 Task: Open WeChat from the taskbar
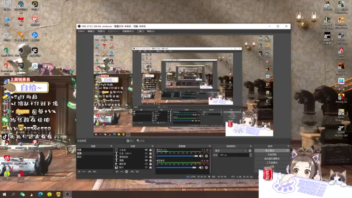click(22, 194)
